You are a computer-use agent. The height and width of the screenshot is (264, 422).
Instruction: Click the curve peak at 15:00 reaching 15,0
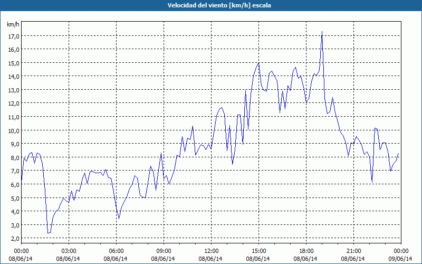click(x=258, y=63)
